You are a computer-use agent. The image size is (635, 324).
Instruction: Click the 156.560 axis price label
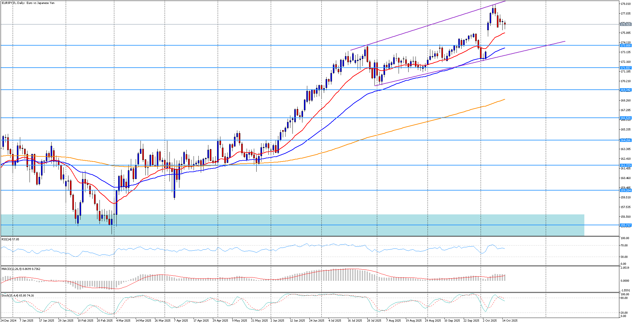pos(625,217)
